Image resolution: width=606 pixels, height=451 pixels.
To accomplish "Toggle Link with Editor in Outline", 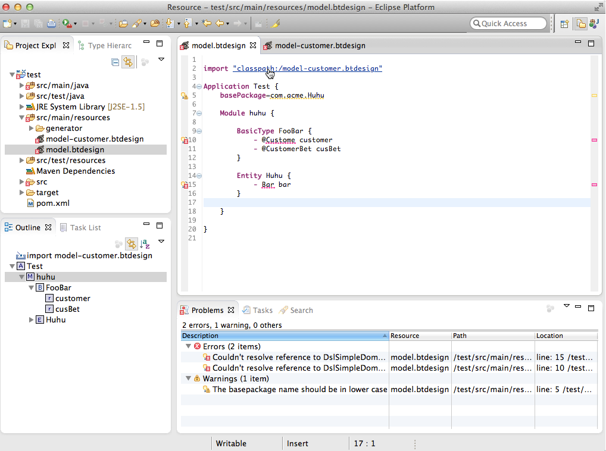I will tap(132, 244).
